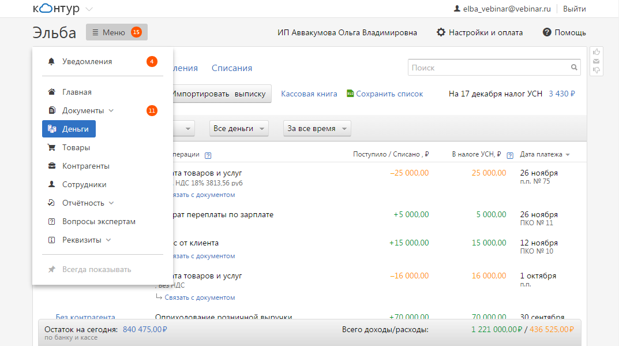
Task: Click the orange 4 notifications badge
Action: [152, 61]
